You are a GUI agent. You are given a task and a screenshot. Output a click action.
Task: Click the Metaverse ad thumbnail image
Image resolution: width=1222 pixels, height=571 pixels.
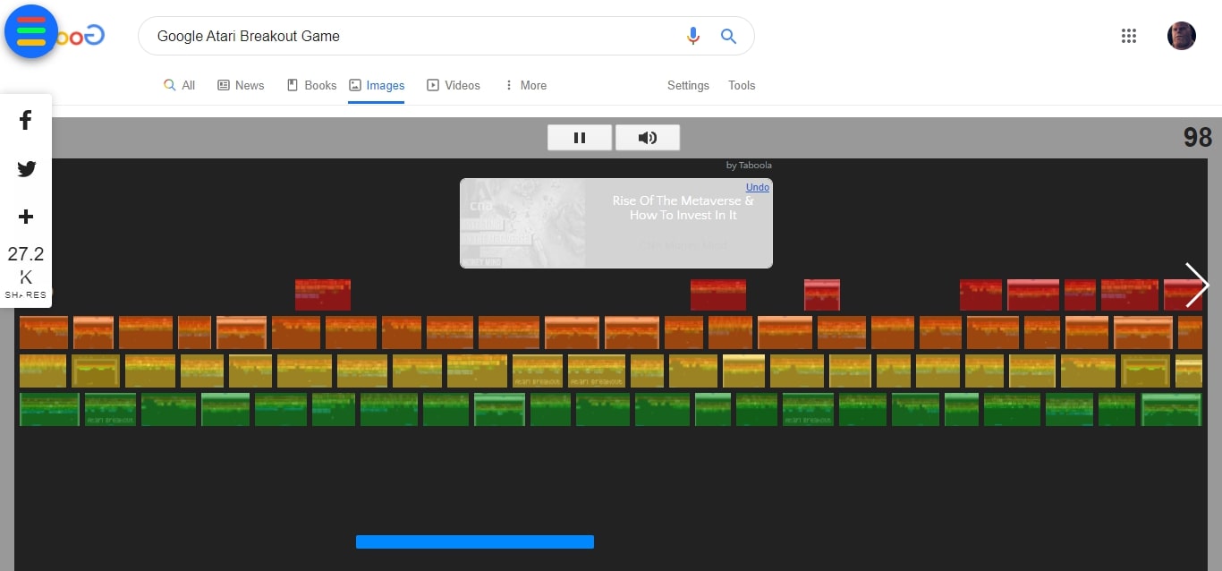tap(522, 223)
